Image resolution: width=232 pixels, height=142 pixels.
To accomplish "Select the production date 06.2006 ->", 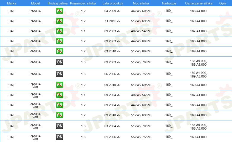I will [112, 74].
